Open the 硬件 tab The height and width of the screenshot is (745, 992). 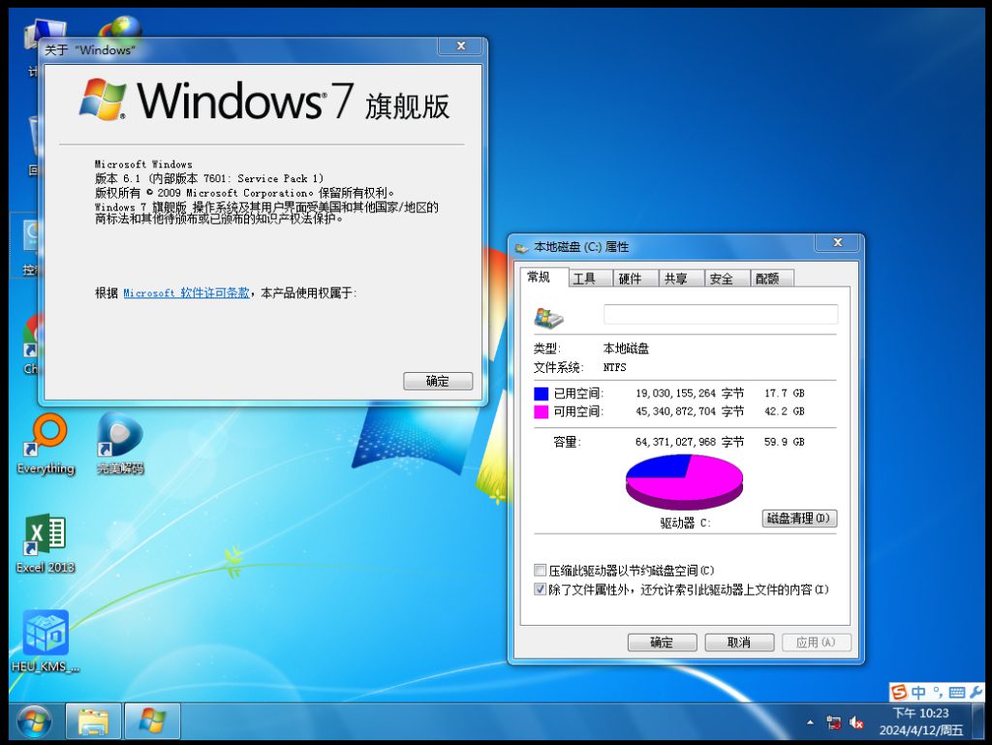coord(630,279)
